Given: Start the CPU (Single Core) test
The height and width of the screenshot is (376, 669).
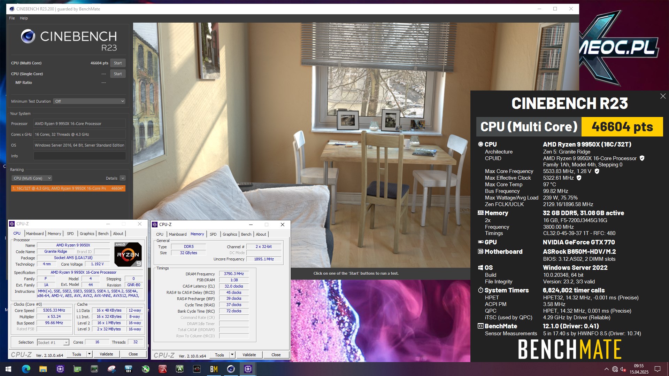Looking at the screenshot, I should (118, 74).
